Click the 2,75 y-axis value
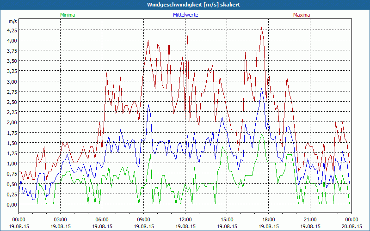This screenshot has width=370, height=231. (x=12, y=91)
